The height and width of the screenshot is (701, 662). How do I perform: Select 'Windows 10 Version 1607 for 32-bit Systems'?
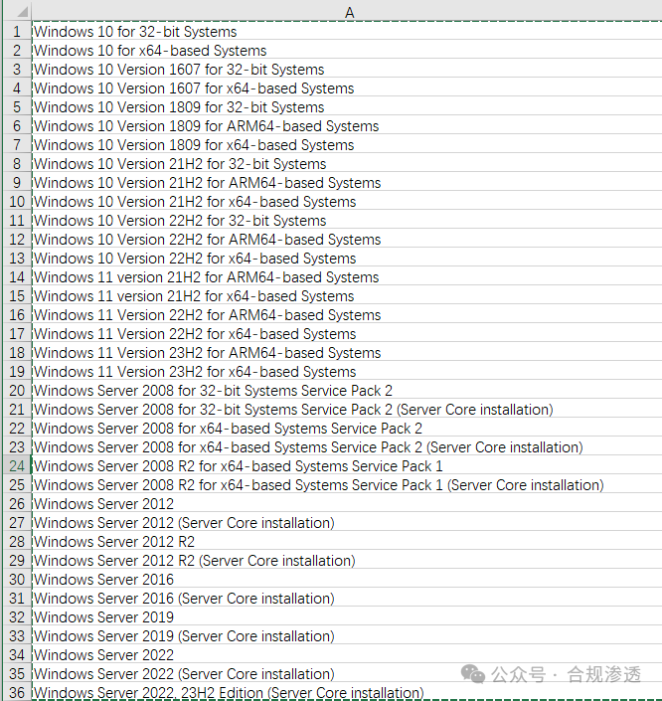pos(347,70)
